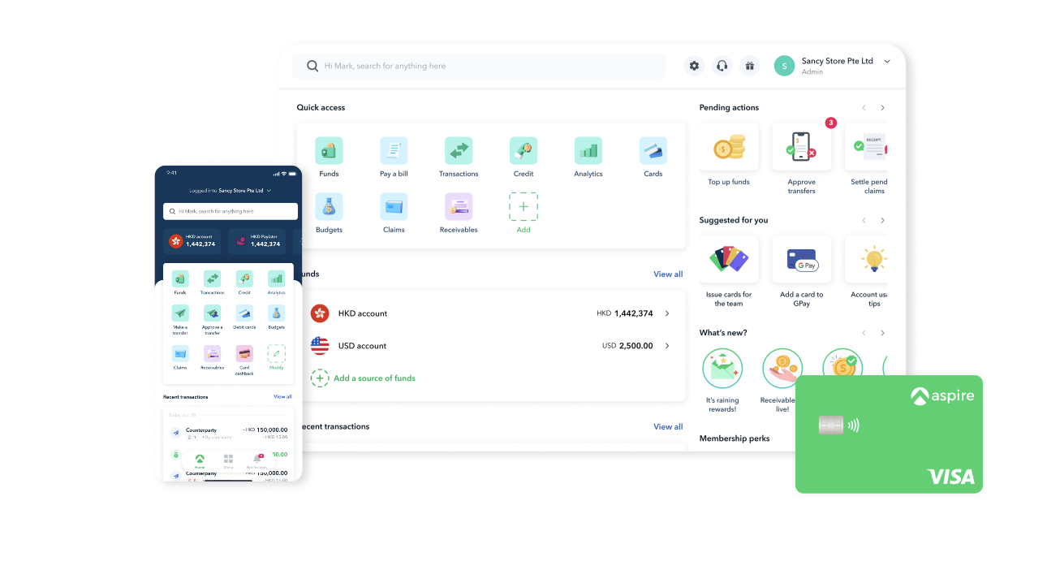Click View all for desktop Recent transactions
This screenshot has height=570, width=1060.
[668, 427]
